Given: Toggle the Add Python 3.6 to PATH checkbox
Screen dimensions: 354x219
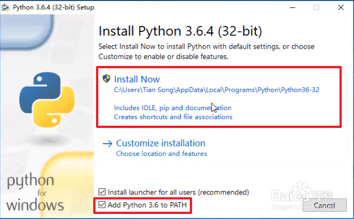Looking at the screenshot, I should (x=102, y=205).
